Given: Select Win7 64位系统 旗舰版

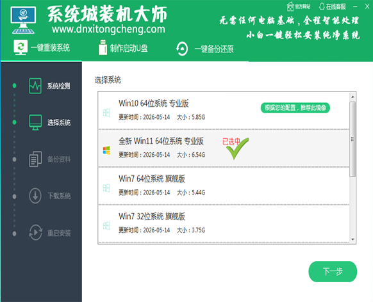Looking at the screenshot, I should tap(224, 186).
